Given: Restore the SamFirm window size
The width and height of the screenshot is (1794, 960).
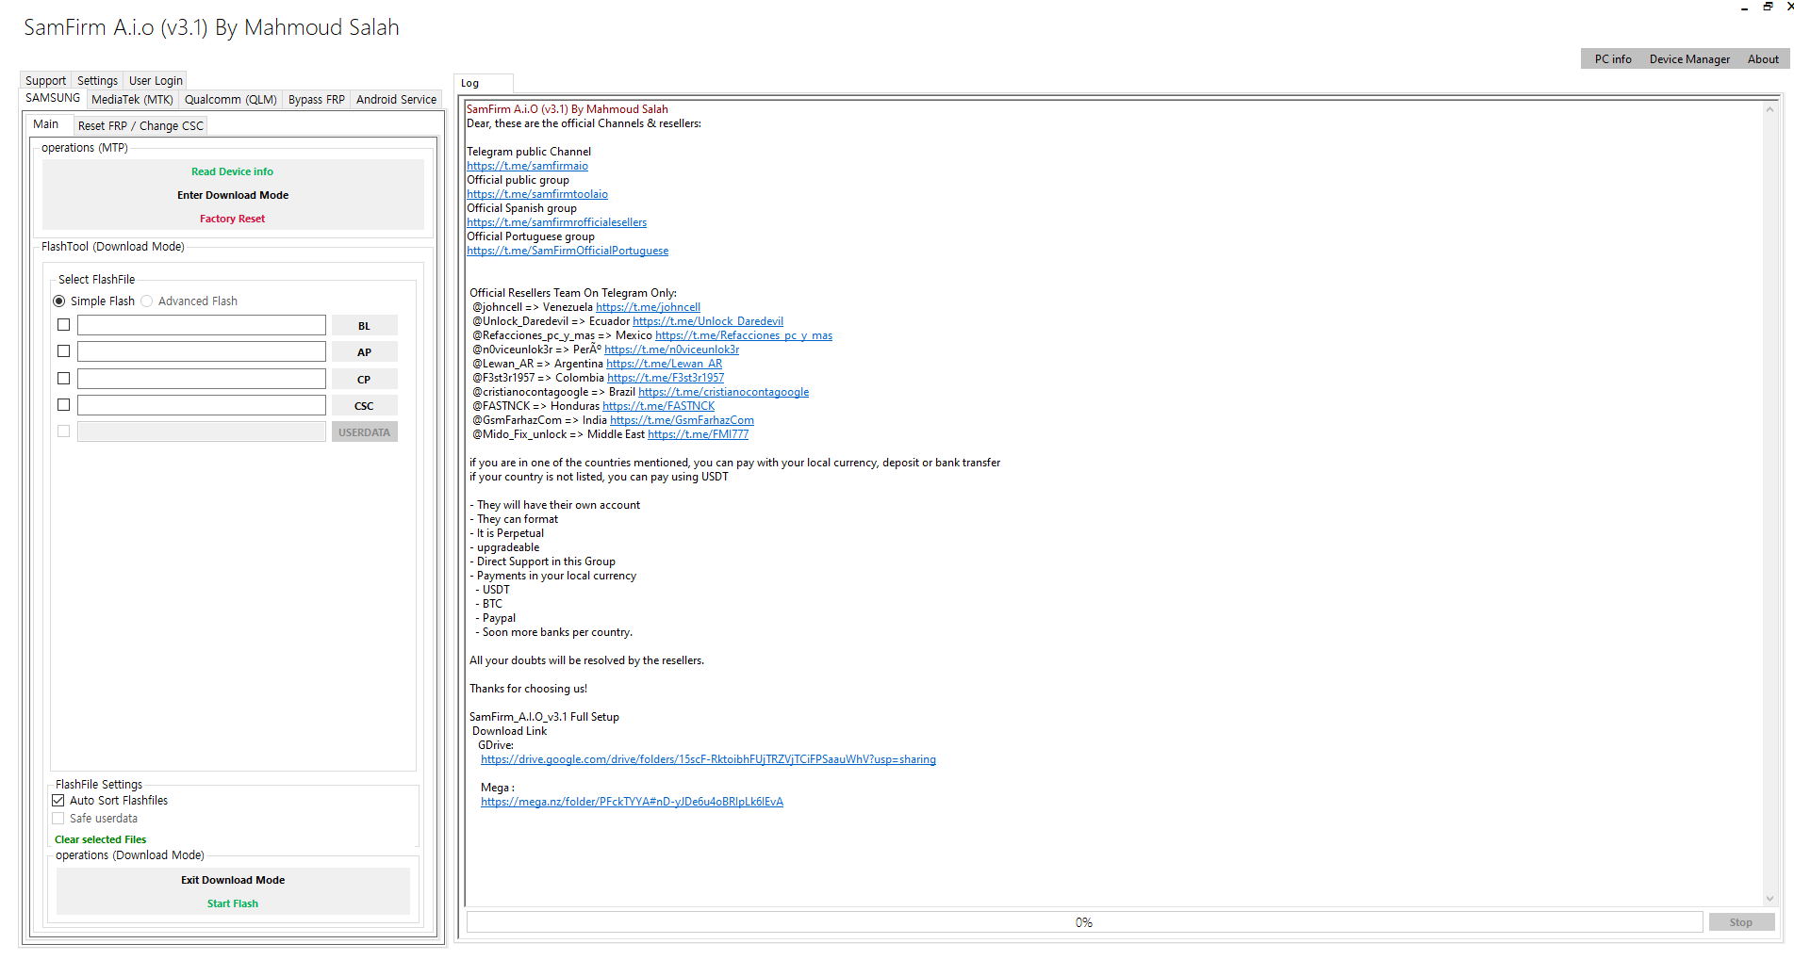Looking at the screenshot, I should coord(1768,6).
